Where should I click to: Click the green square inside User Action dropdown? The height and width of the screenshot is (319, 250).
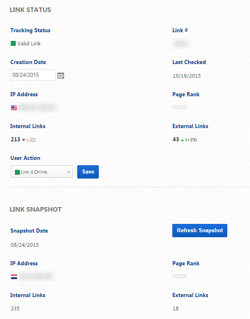click(x=17, y=172)
